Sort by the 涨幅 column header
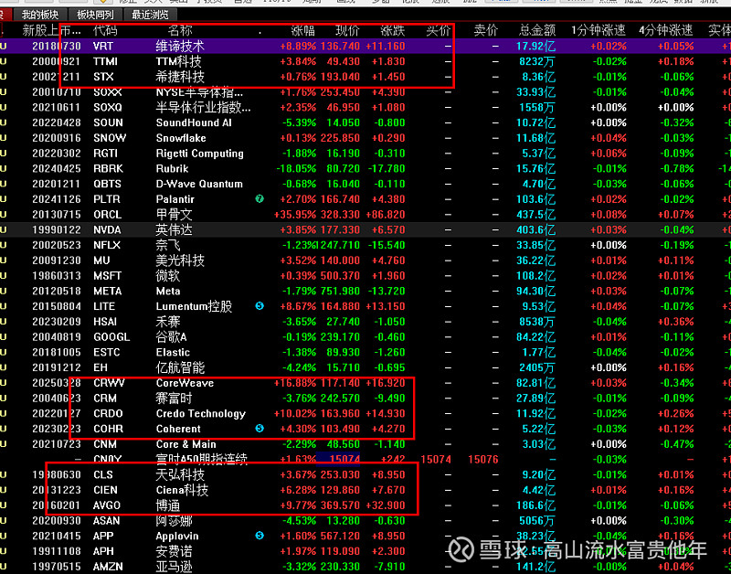Viewport: 731px width, 574px height. [303, 31]
